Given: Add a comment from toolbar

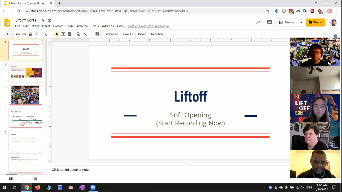Looking at the screenshot, I should [x=97, y=34].
